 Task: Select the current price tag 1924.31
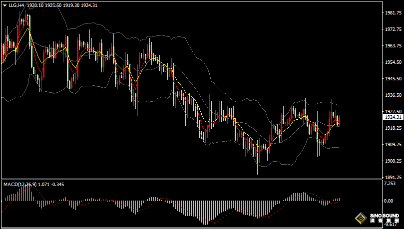click(x=393, y=117)
